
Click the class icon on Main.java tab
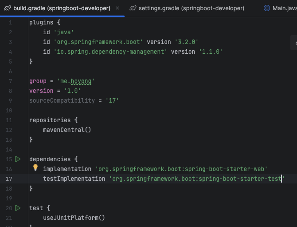267,8
